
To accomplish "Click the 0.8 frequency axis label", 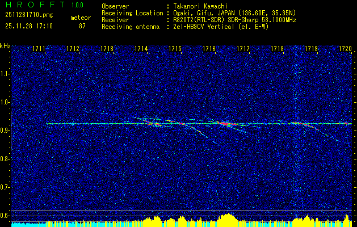I will 5,159.
